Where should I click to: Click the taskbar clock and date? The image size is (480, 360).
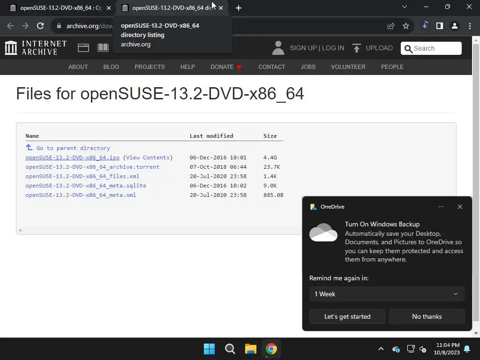(447, 349)
